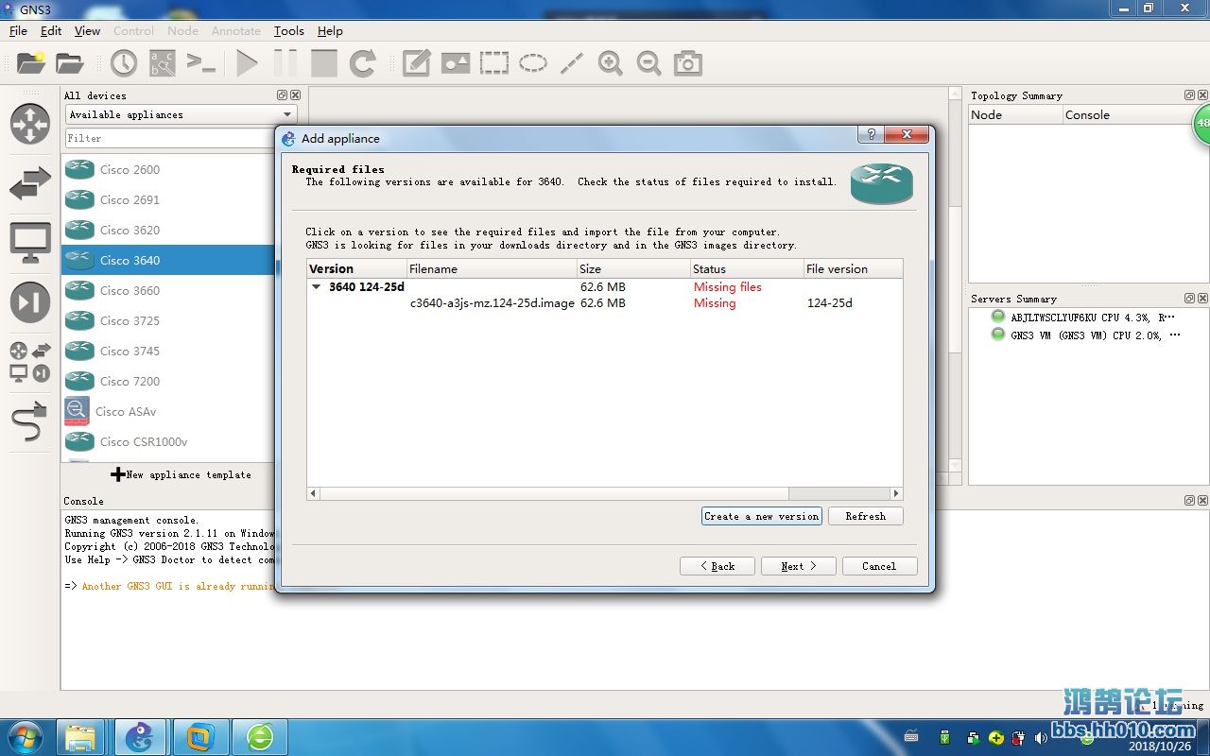Open the Available appliances dropdown
The height and width of the screenshot is (756, 1210).
[181, 114]
